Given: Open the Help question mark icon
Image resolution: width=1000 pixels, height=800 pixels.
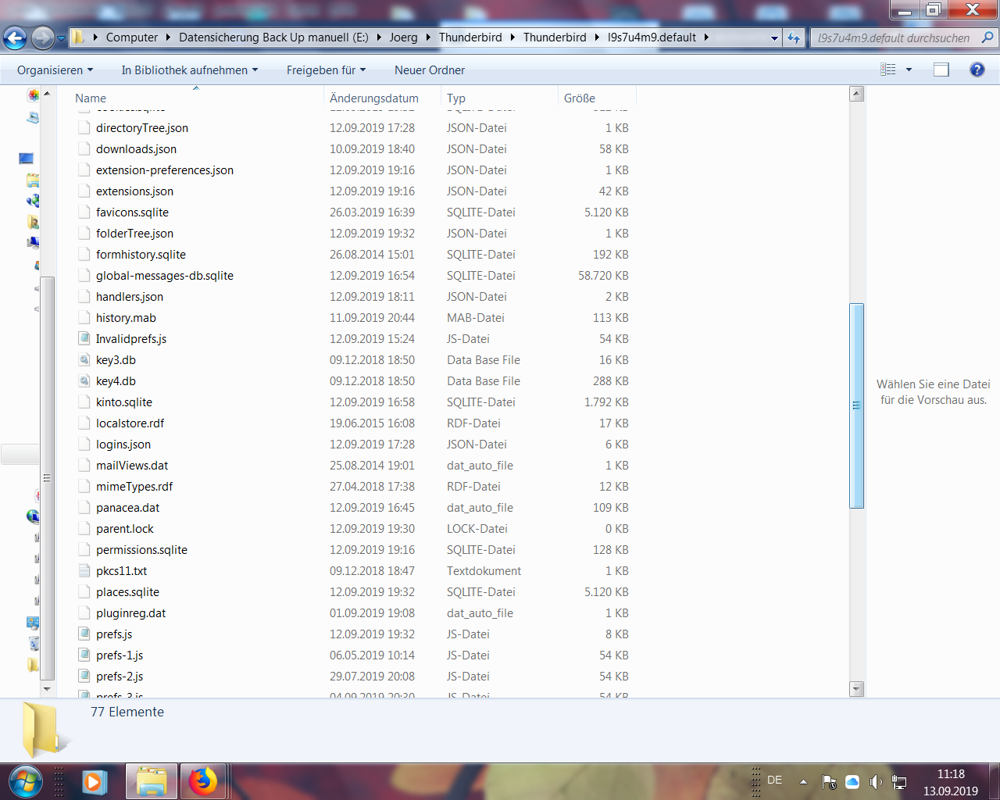Looking at the screenshot, I should click(x=977, y=70).
